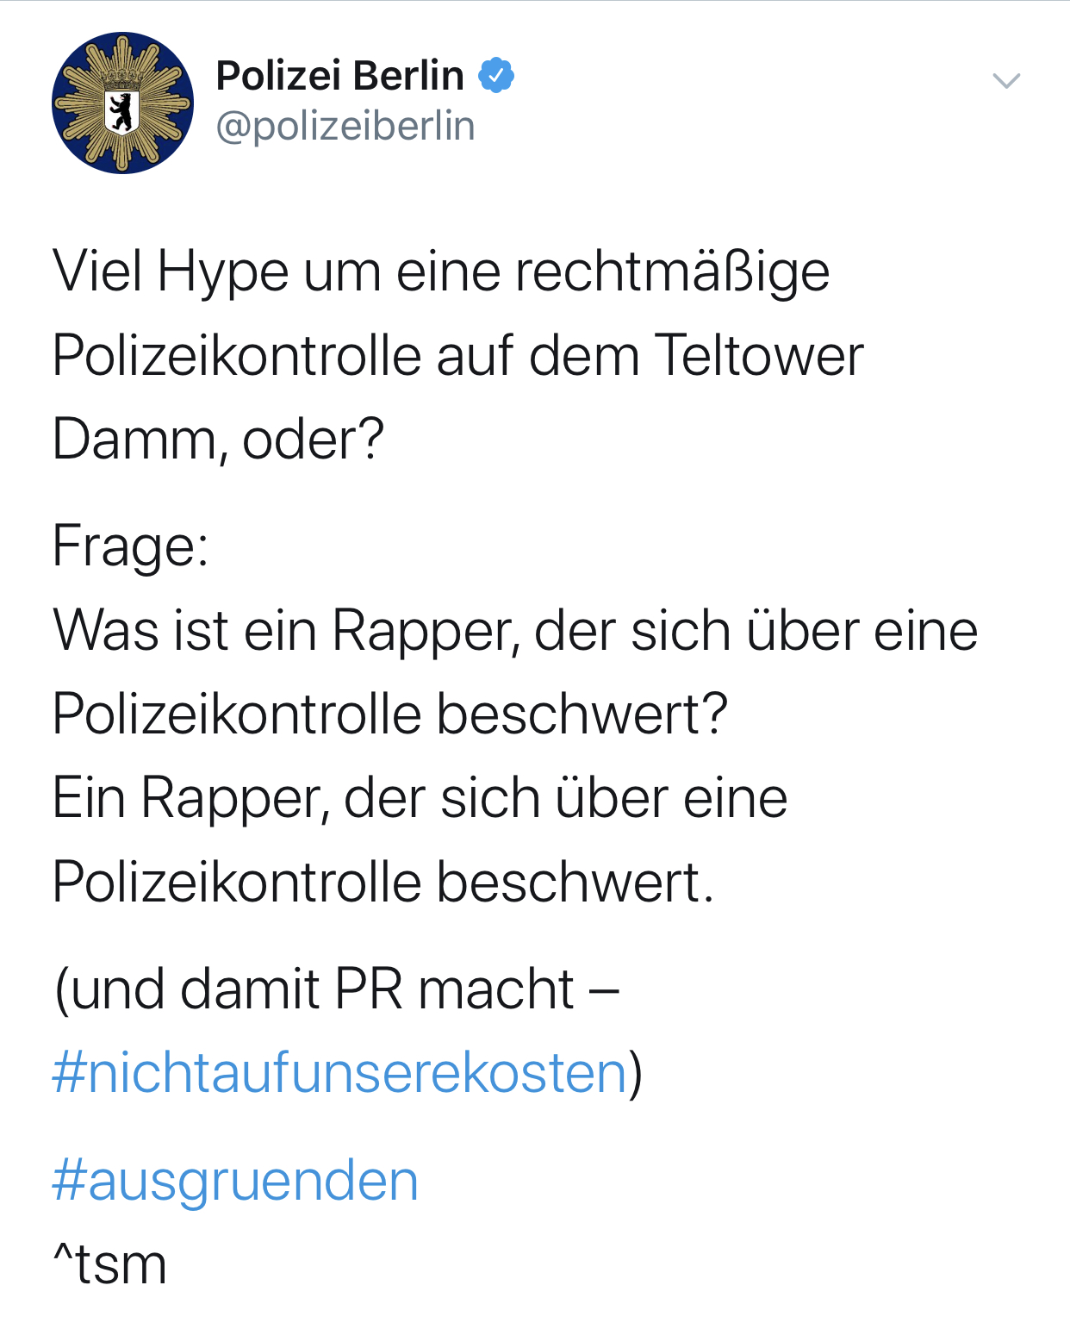
Task: Click 'Polizeikontrolle beschwert.' ending with period
Action: 383,882
